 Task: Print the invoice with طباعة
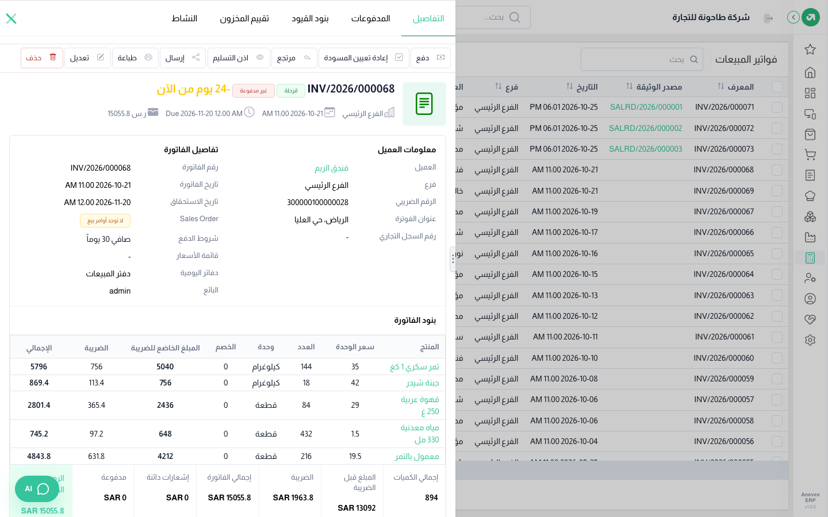[x=135, y=57]
